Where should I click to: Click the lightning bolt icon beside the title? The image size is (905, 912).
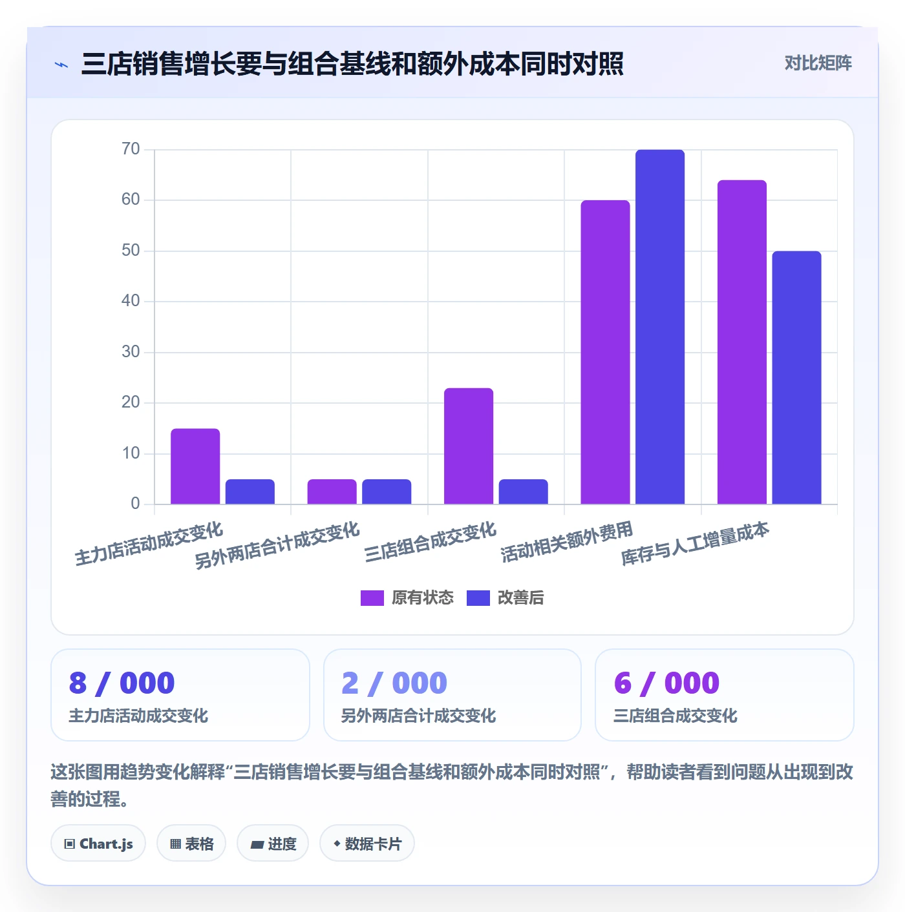point(61,65)
